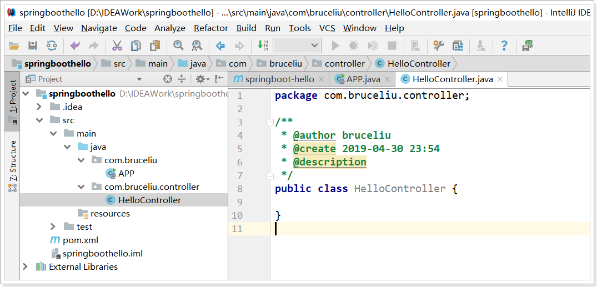Close the HelloController.java tab
The height and width of the screenshot is (287, 597).
point(500,79)
